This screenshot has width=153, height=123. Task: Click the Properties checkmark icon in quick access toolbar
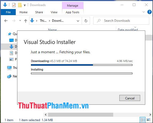(14, 5)
